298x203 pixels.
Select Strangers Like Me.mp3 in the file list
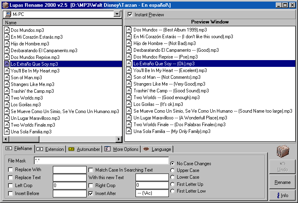pyautogui.click(x=33, y=84)
